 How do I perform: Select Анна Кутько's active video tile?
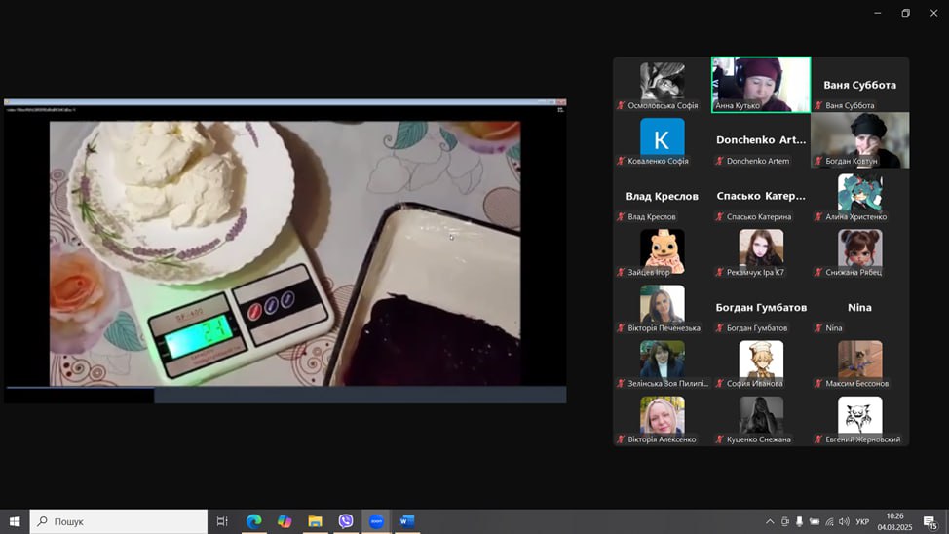tap(761, 85)
